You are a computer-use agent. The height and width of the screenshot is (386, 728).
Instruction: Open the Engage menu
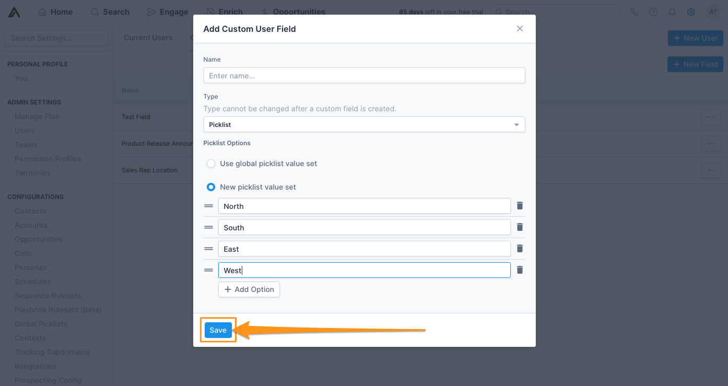(x=167, y=12)
